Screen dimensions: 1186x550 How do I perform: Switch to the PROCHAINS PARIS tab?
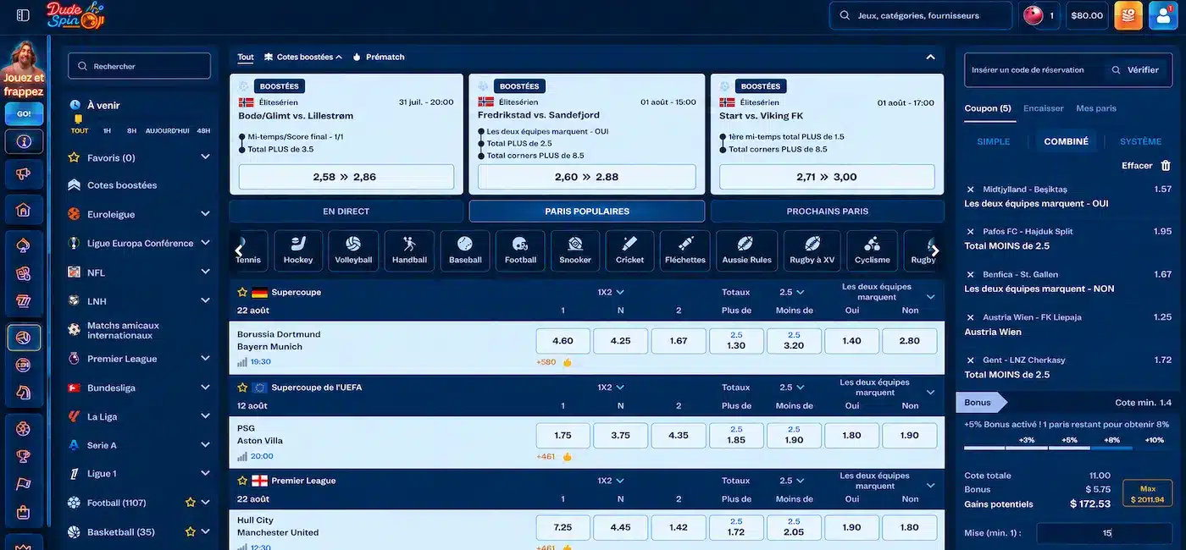pos(827,212)
